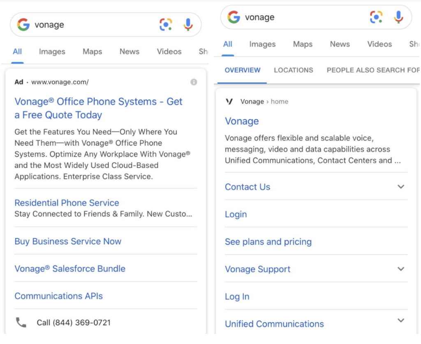This screenshot has height=344, width=421.
Task: Open Login link
Action: click(236, 214)
